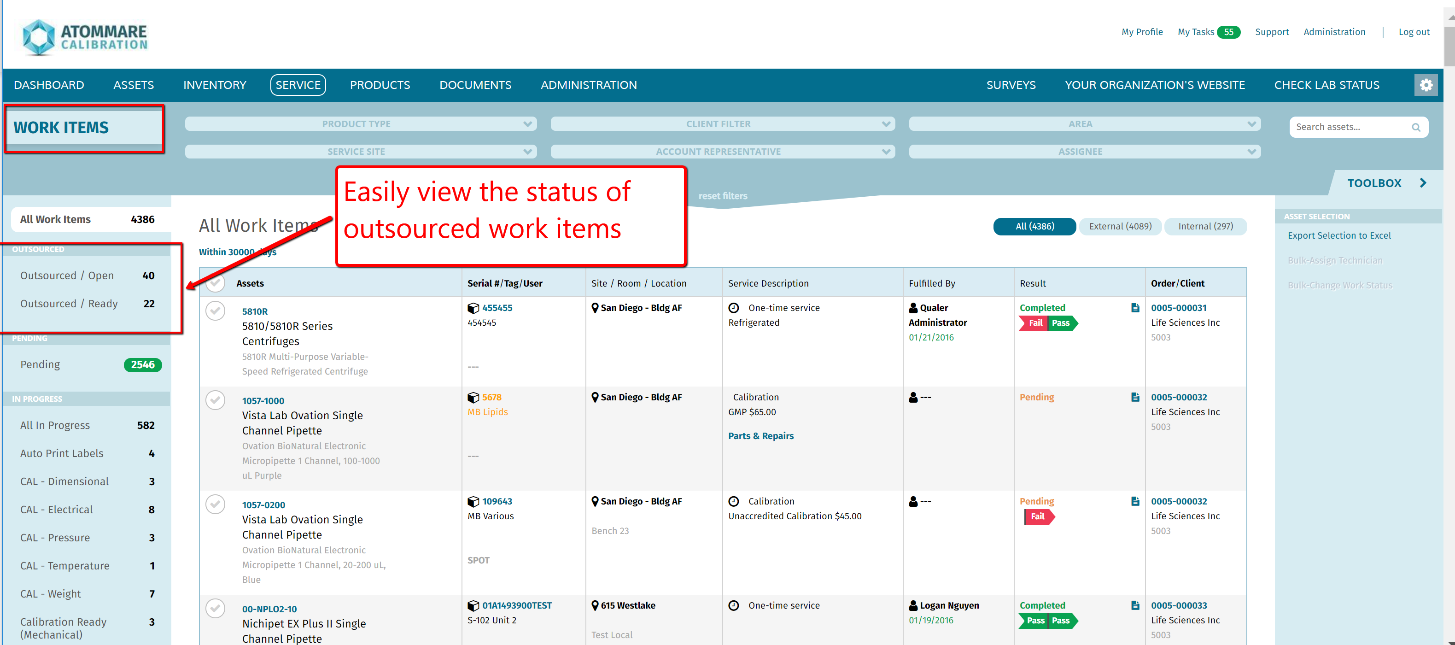This screenshot has height=645, width=1455.
Task: Click the green Pending 2546 count badge
Action: coord(142,365)
